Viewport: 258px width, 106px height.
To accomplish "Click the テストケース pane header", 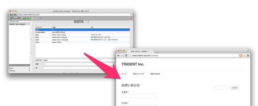I will tap(20, 22).
